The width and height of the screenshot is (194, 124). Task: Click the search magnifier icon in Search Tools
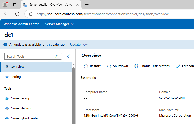pos(57,57)
